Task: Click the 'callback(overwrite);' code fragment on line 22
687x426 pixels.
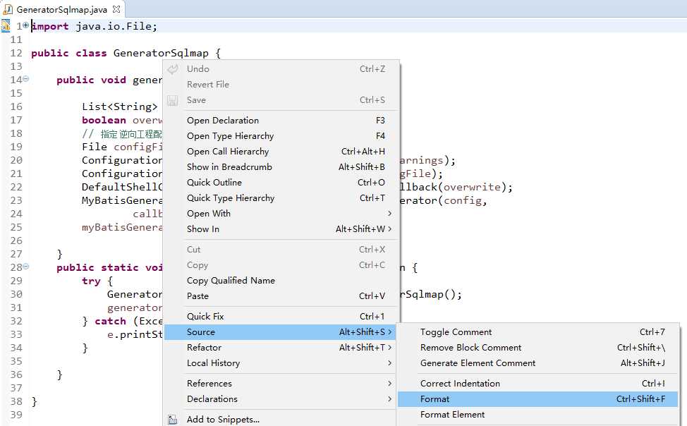Action: coord(456,187)
